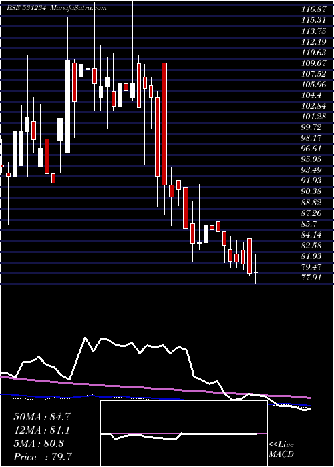Click the 85.7 axis label
334x467 pixels.
coord(310,224)
